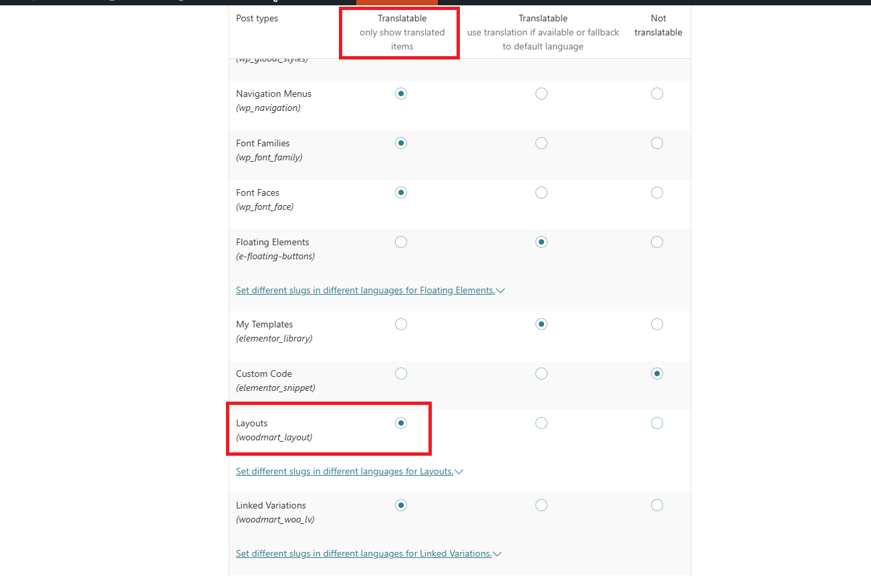This screenshot has height=576, width=871.
Task: Select fallback translatable option for Layouts
Action: (541, 423)
